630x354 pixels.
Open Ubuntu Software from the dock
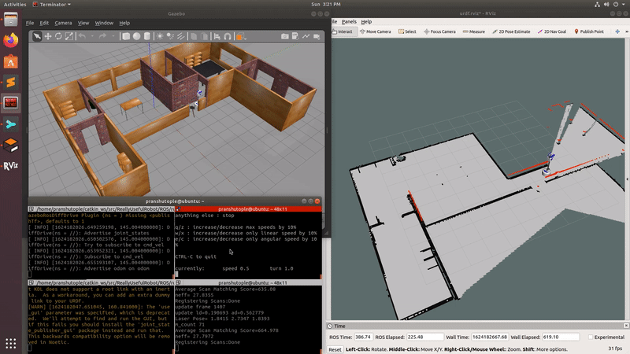pos(11,61)
